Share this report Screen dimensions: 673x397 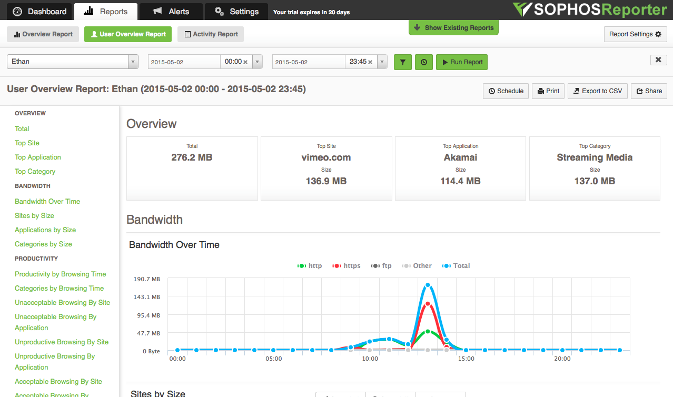(649, 91)
